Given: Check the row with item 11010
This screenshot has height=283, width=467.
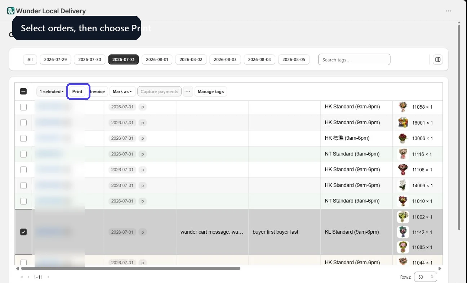Looking at the screenshot, I should pos(23,201).
